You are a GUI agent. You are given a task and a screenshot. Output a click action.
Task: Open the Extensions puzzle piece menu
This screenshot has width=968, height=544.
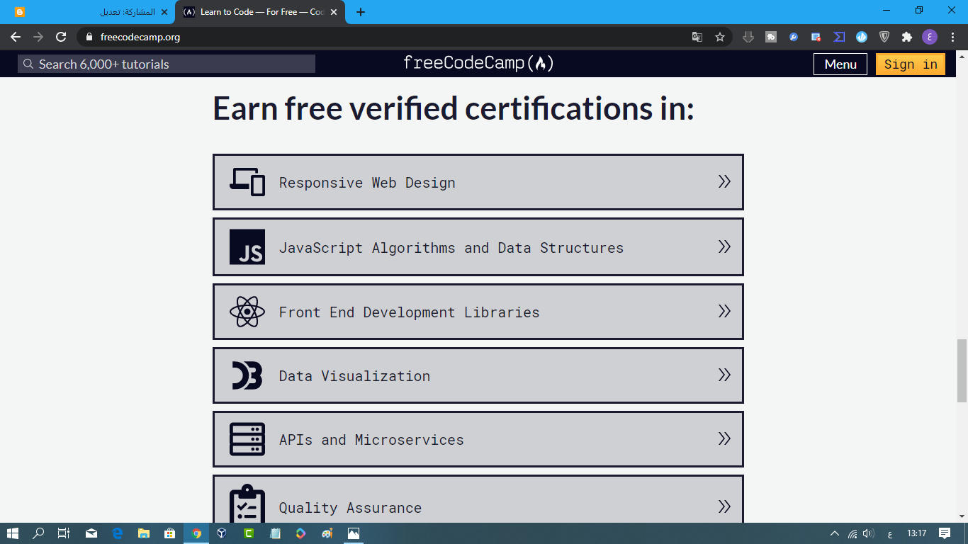(907, 37)
